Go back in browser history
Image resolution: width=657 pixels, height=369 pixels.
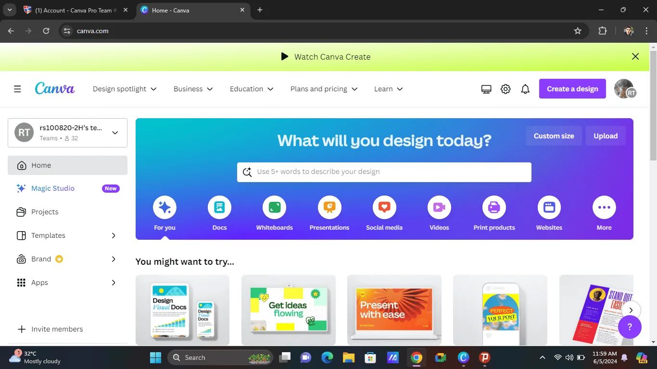[x=11, y=31]
